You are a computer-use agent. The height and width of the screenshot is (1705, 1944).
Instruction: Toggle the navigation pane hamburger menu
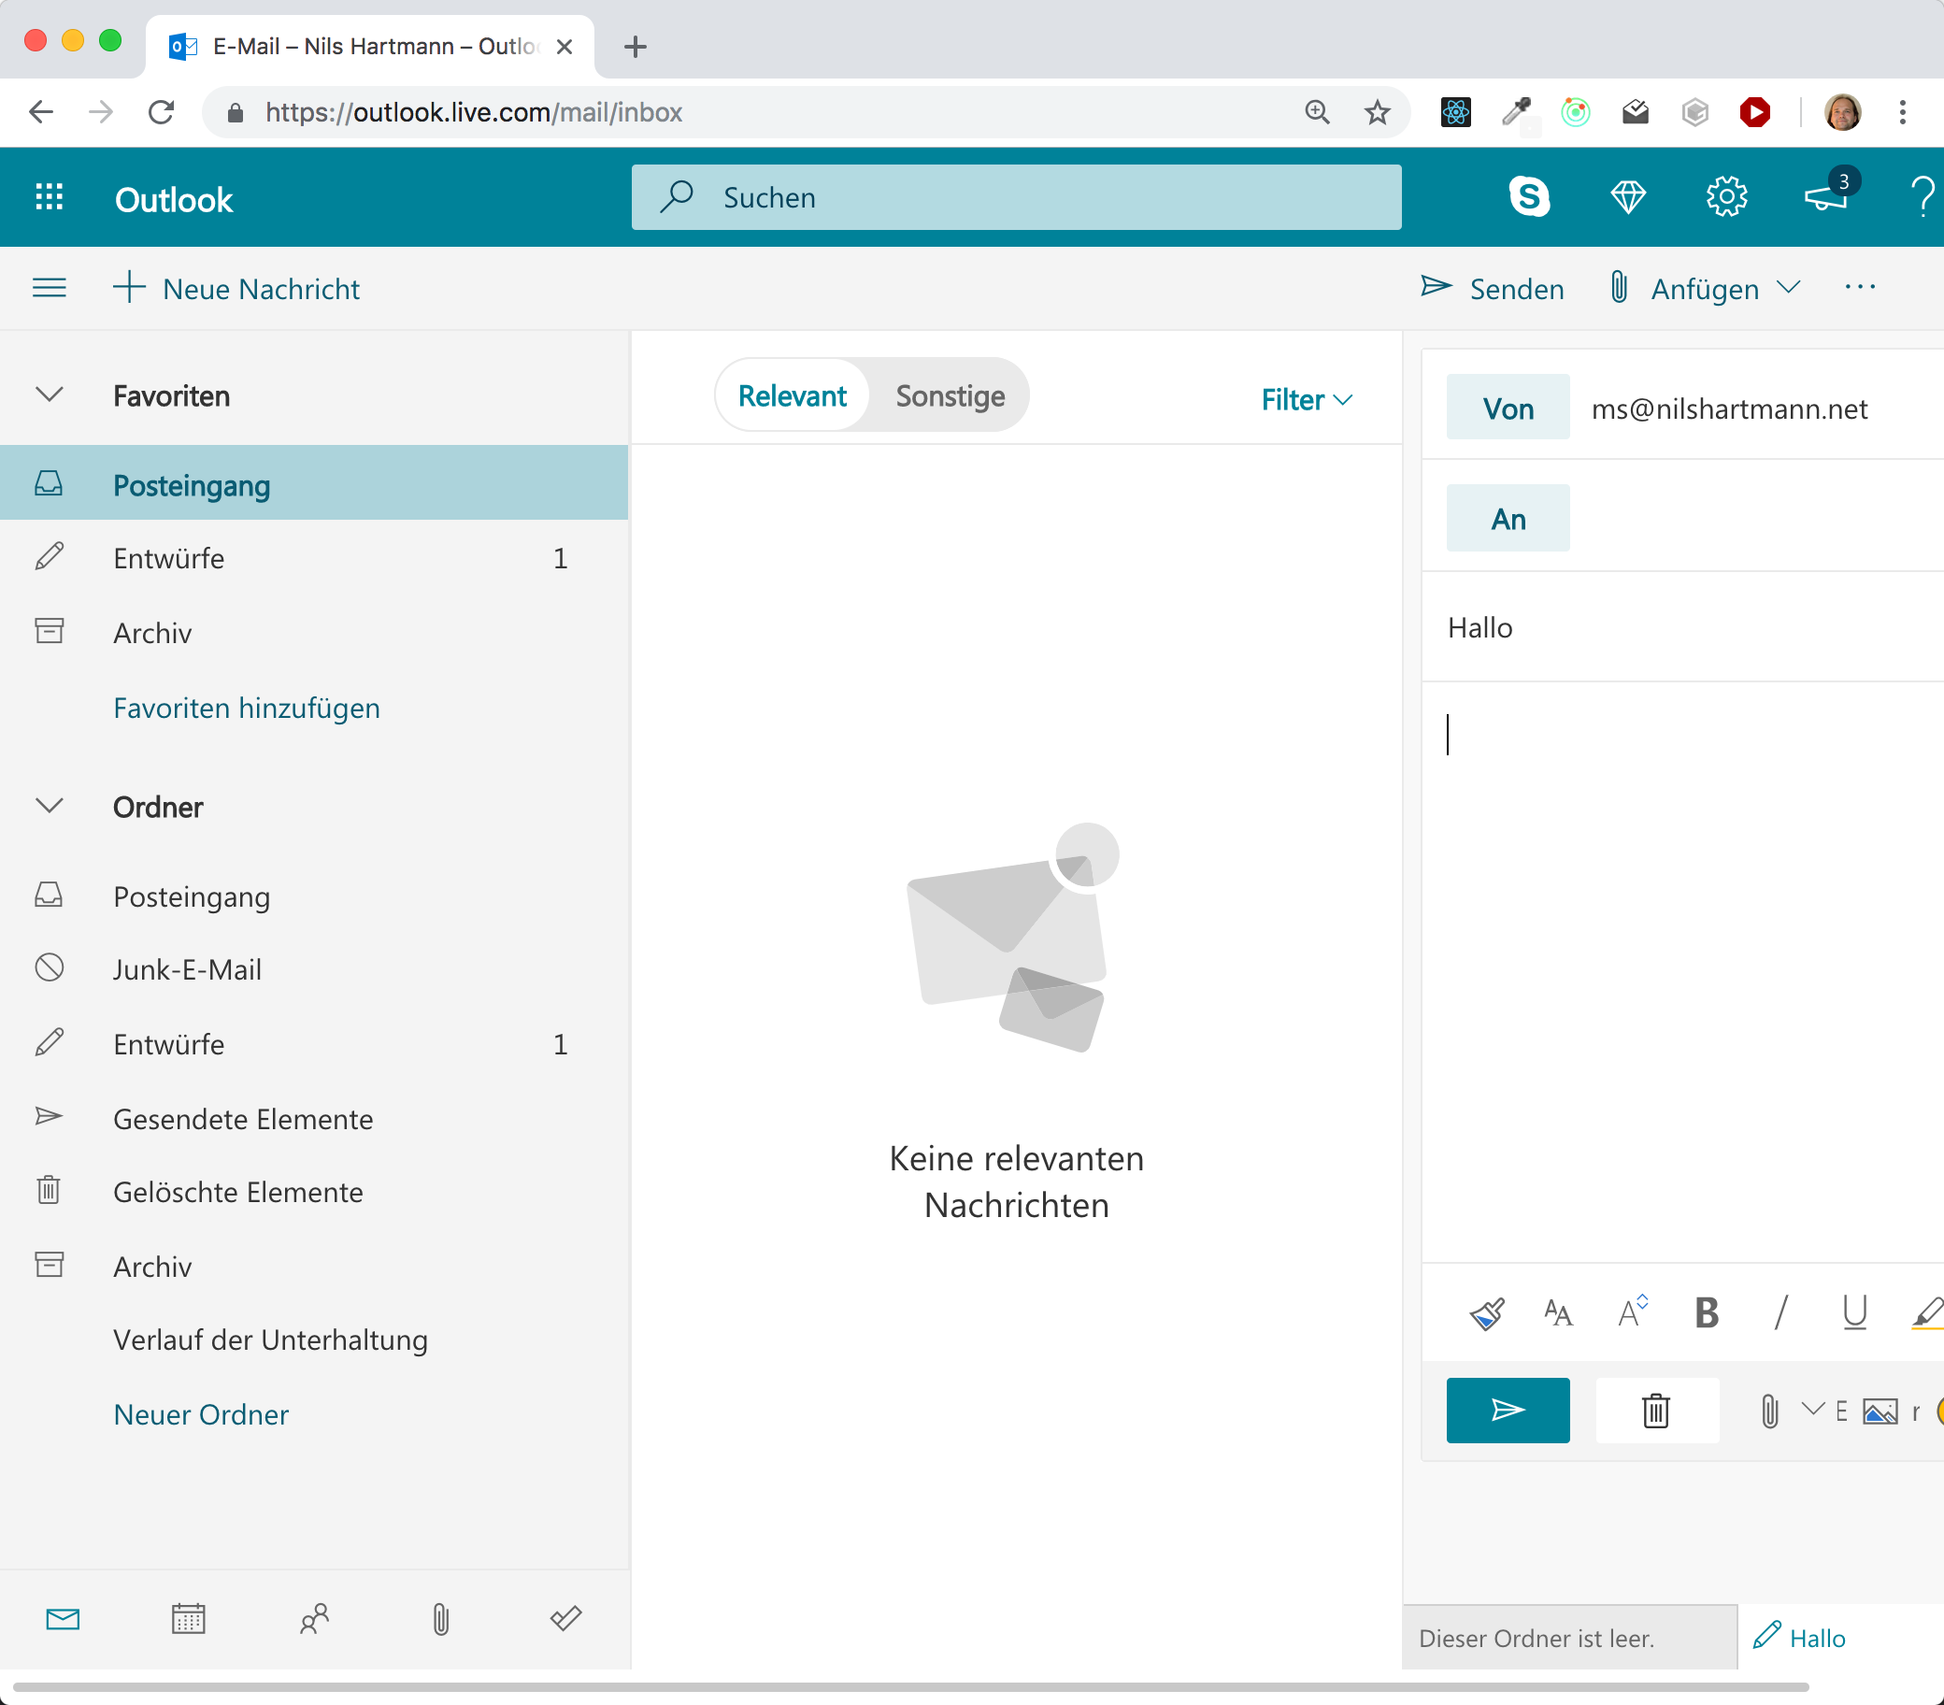pyautogui.click(x=50, y=287)
